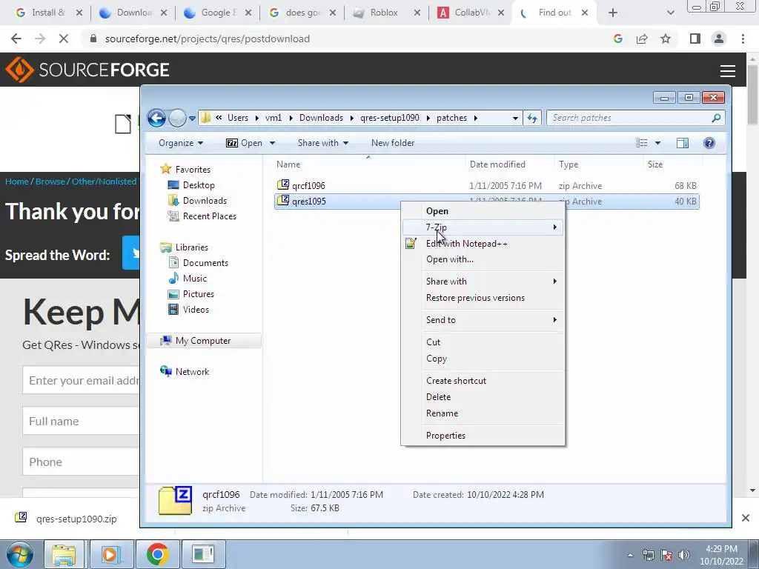Sort by Size column header
The height and width of the screenshot is (569, 759).
[x=655, y=164]
